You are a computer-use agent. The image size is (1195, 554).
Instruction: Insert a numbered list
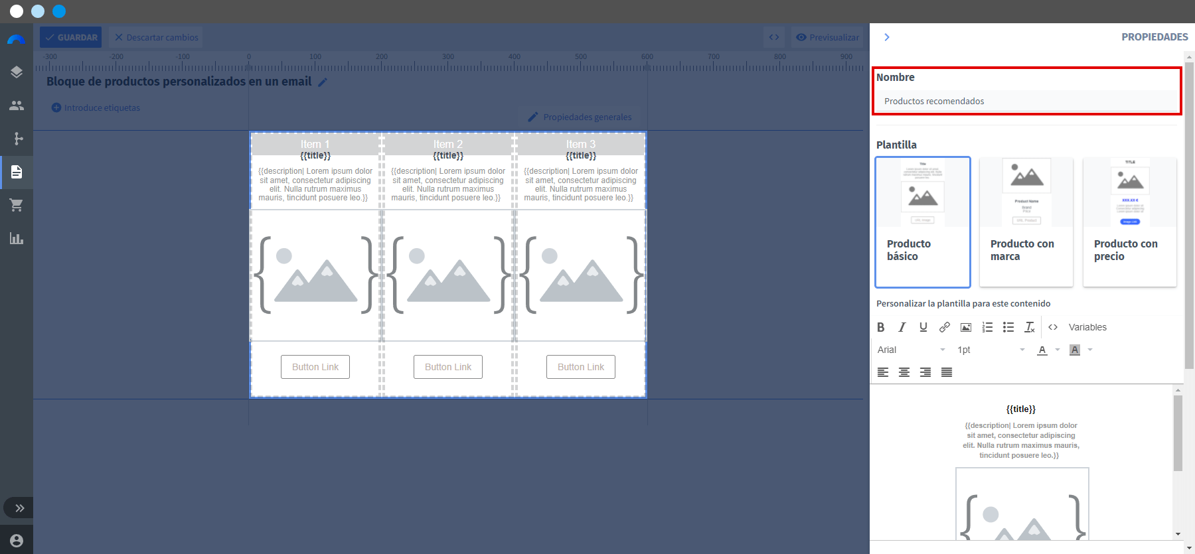pyautogui.click(x=987, y=327)
